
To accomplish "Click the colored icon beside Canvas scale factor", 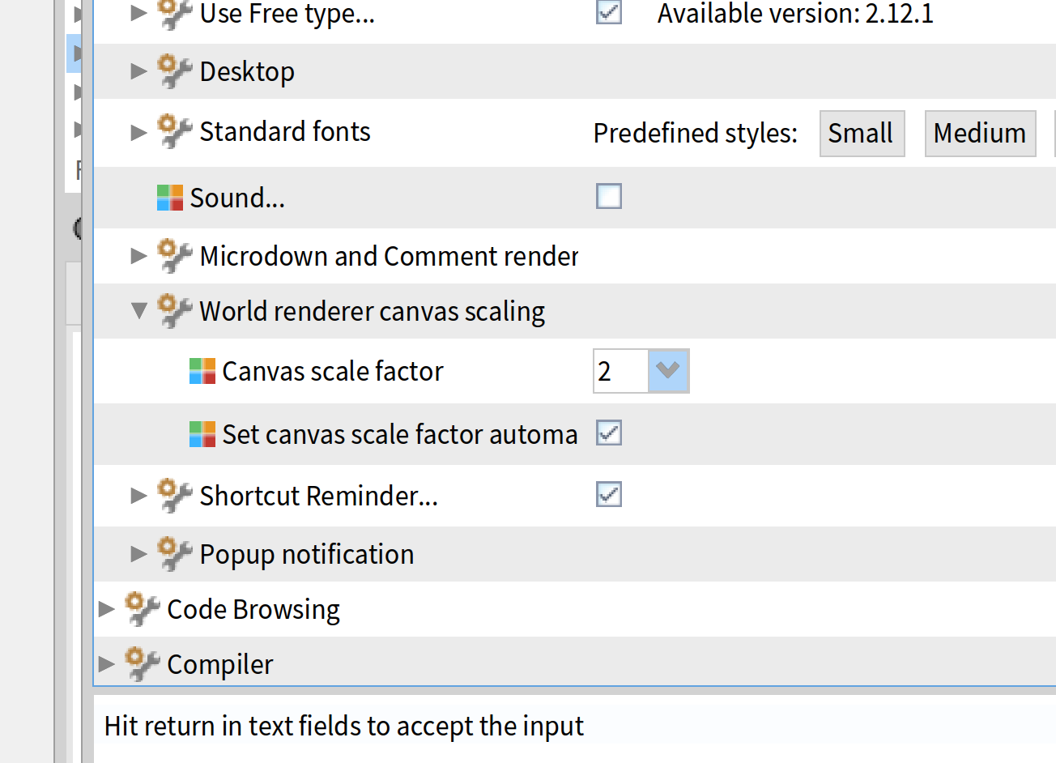I will click(202, 371).
